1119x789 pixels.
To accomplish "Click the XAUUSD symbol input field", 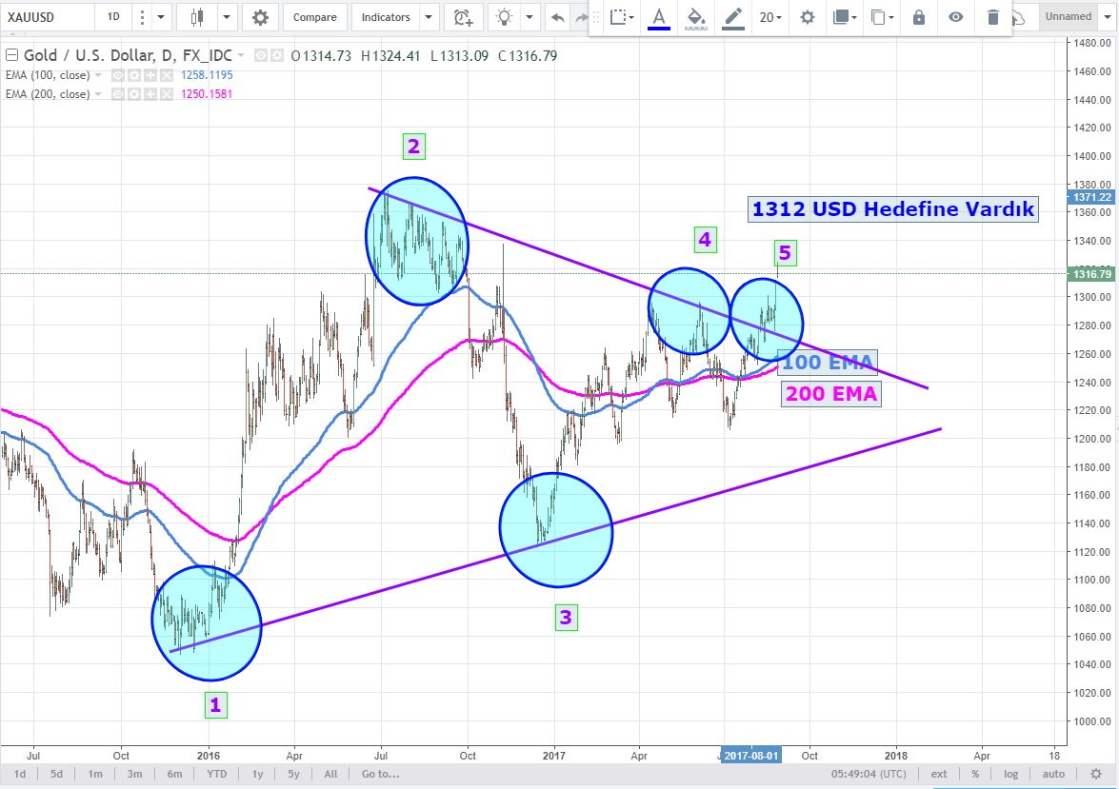I will [48, 17].
